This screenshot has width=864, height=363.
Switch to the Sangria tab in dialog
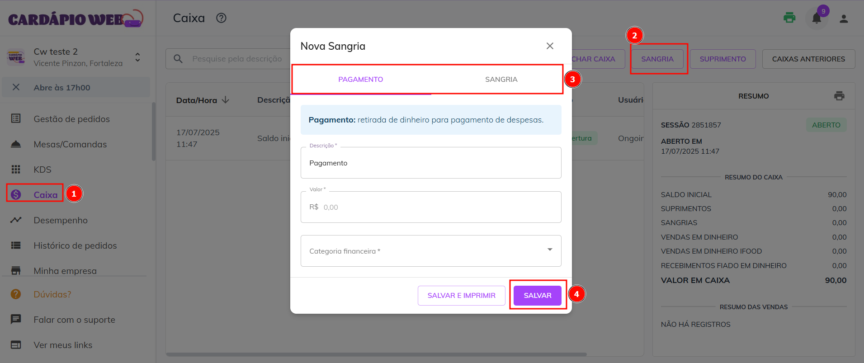501,80
